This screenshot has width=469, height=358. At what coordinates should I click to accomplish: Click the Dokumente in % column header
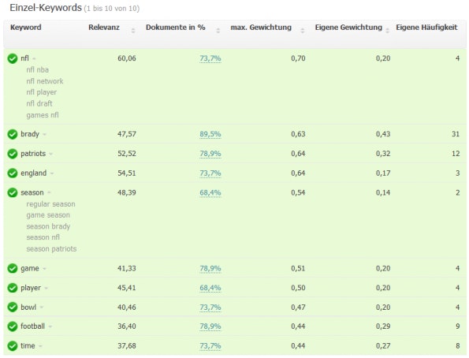pos(176,28)
